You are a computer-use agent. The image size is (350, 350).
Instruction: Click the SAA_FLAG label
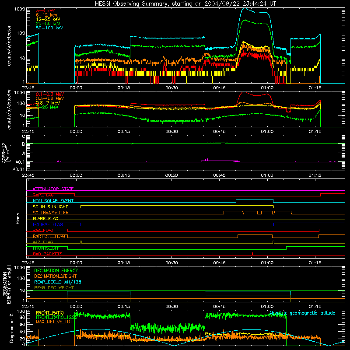pyautogui.click(x=43, y=230)
